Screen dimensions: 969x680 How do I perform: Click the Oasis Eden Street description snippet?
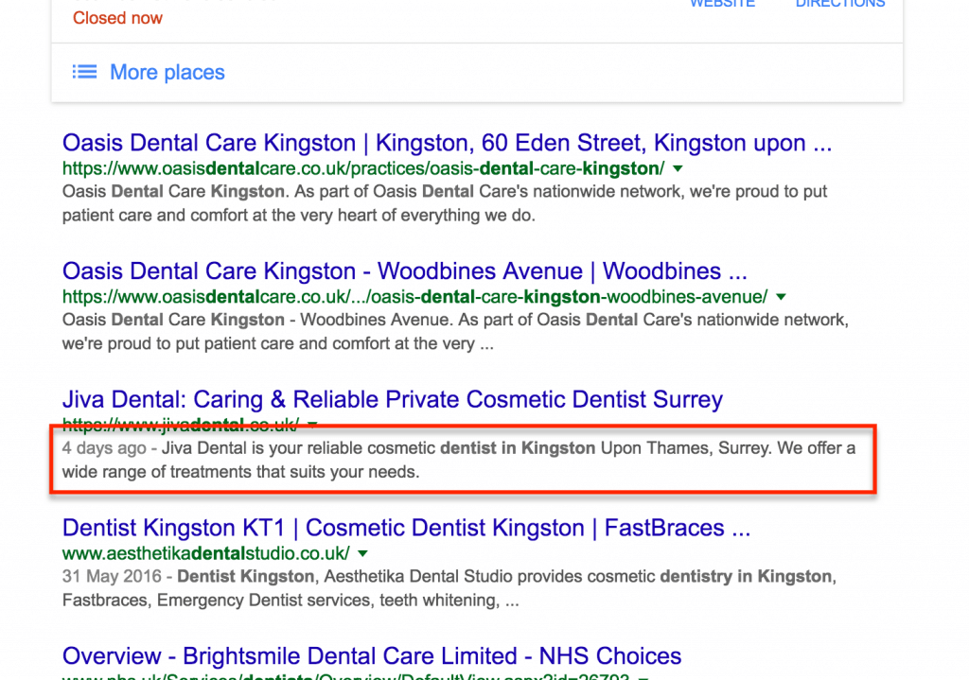[445, 203]
